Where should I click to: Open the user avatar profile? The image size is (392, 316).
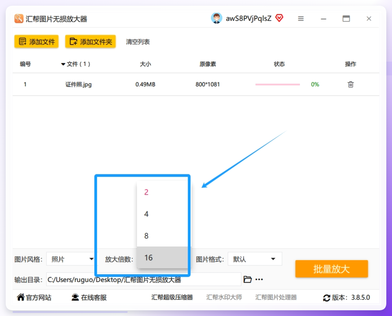pyautogui.click(x=216, y=18)
